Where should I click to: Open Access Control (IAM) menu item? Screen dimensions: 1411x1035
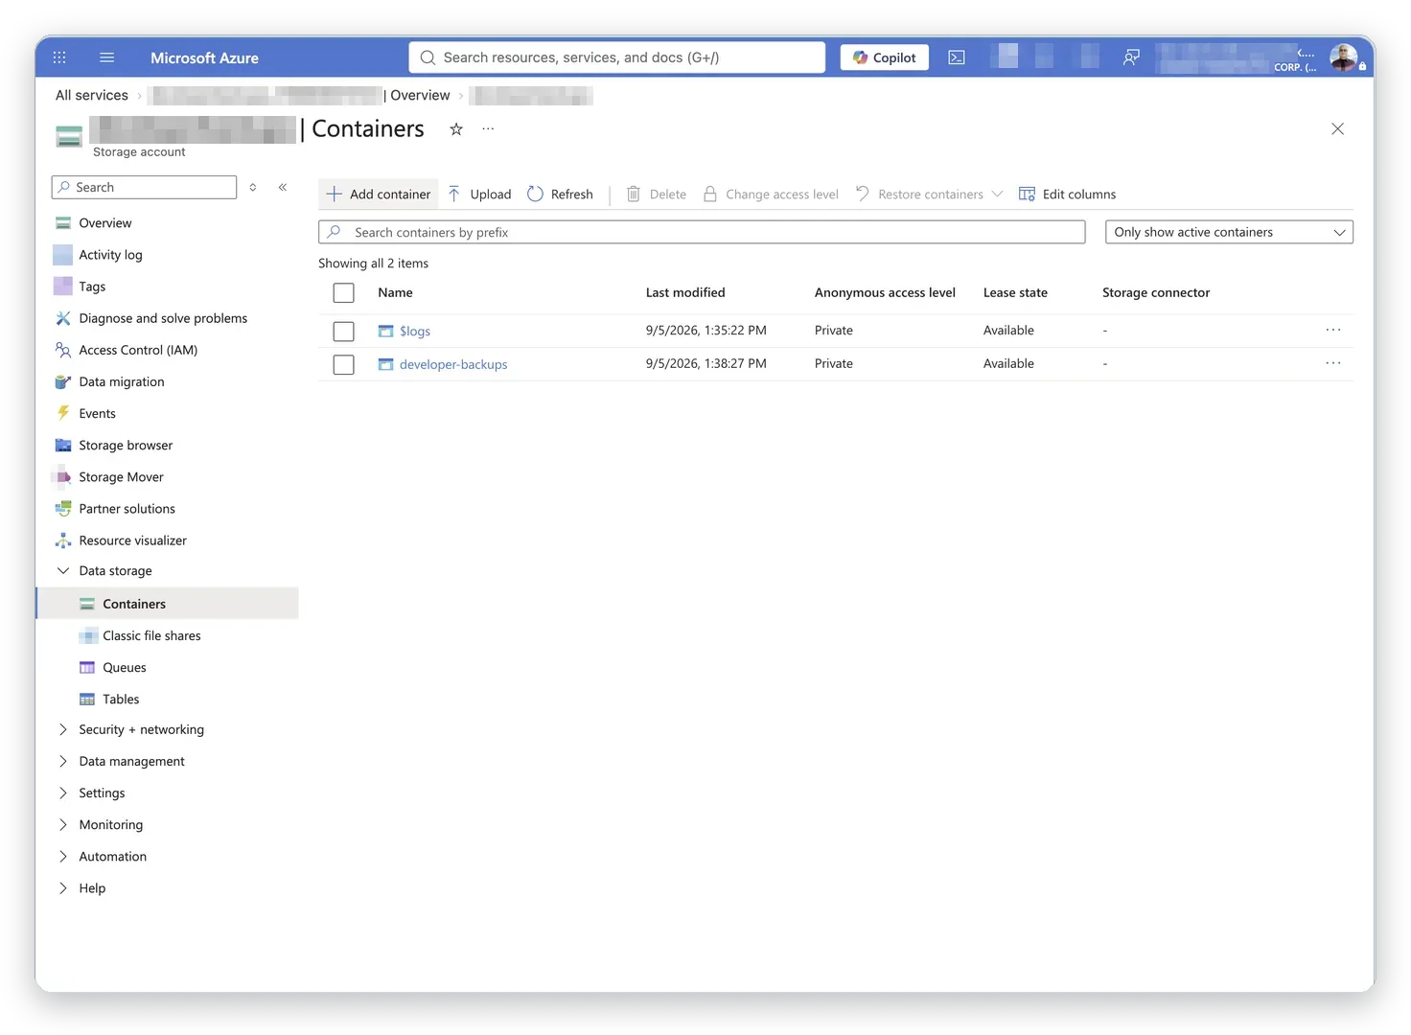coord(138,350)
